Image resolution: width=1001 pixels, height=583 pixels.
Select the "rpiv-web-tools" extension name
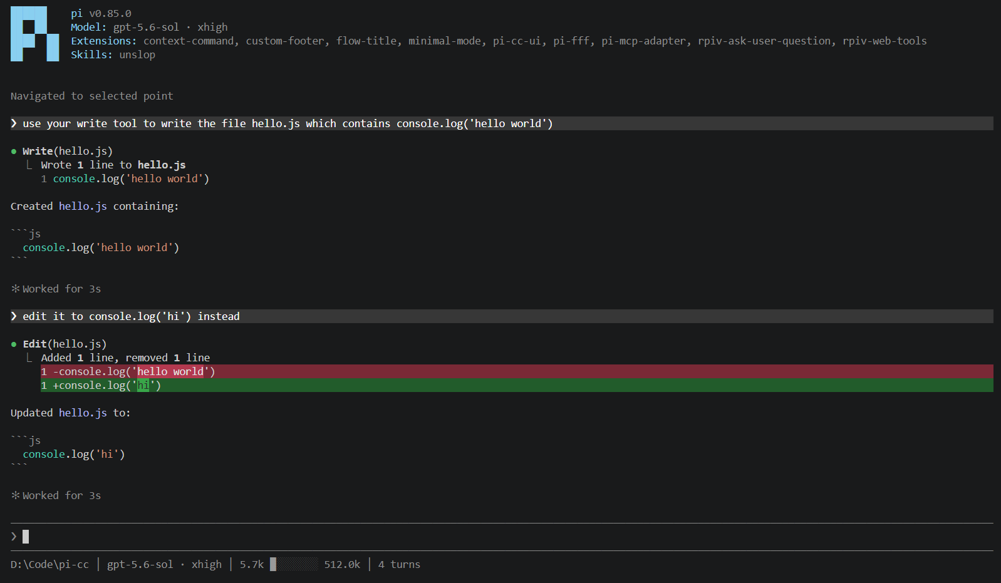[x=884, y=41]
